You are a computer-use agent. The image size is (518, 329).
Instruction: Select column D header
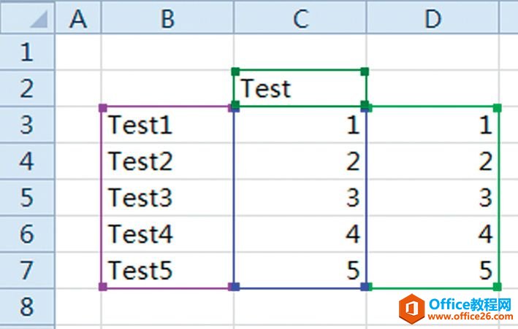pyautogui.click(x=433, y=18)
